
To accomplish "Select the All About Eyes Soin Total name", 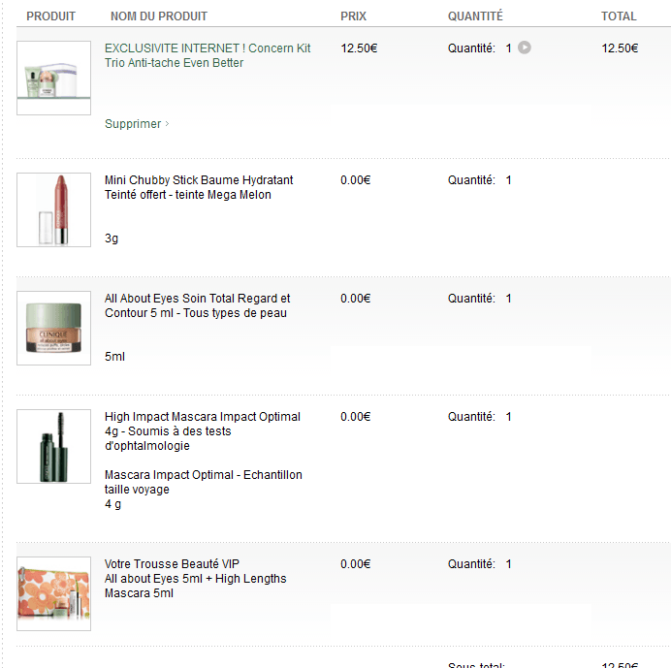I will (x=197, y=305).
